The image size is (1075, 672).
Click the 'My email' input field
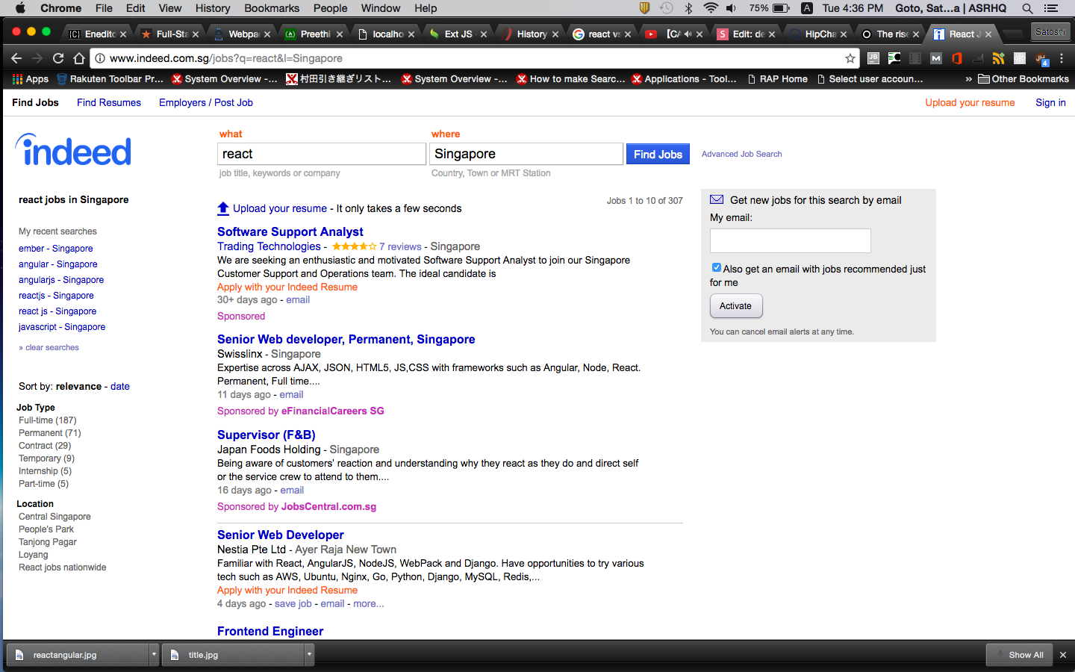(791, 240)
